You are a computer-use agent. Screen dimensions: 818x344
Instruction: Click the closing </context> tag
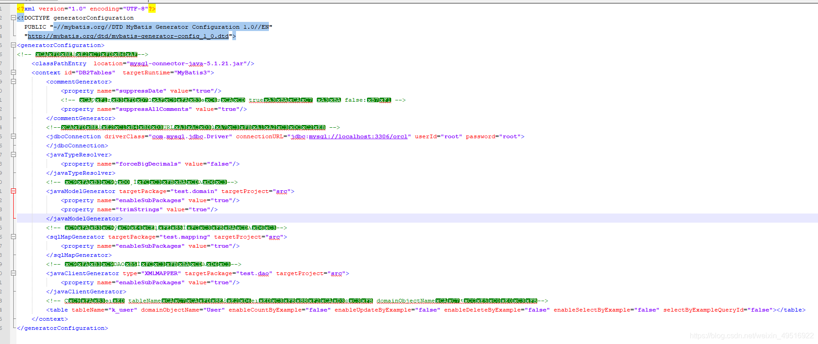pyautogui.click(x=50, y=319)
